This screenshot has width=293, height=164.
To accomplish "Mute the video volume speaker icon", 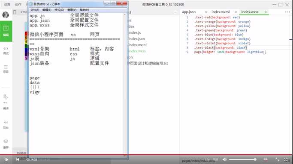I will click(225, 159).
